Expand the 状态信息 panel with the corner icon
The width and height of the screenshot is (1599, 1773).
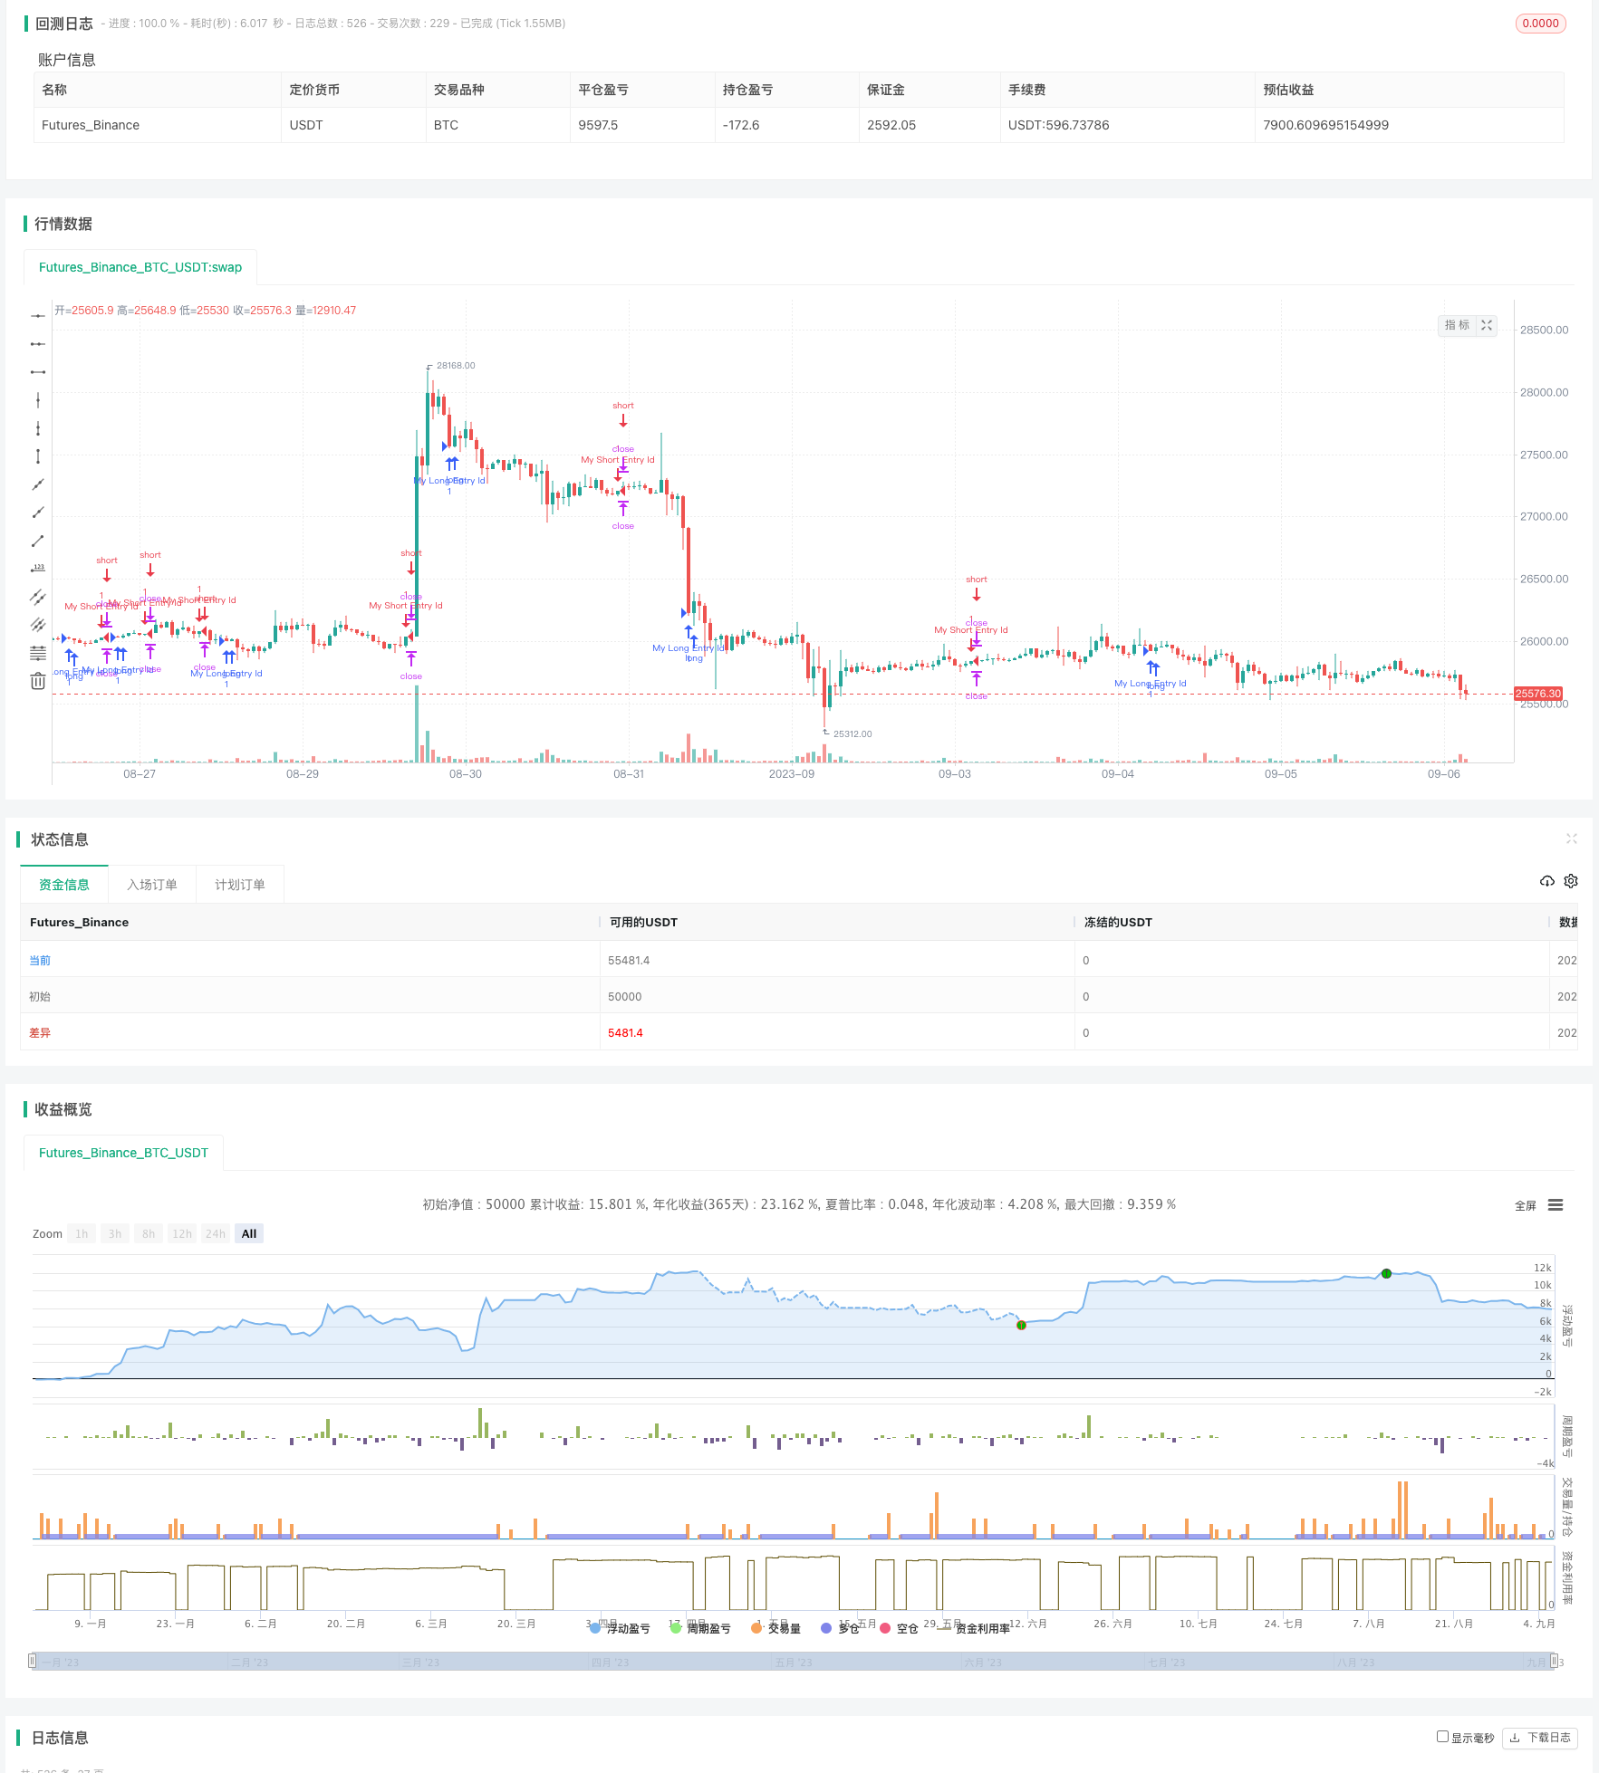(x=1572, y=839)
